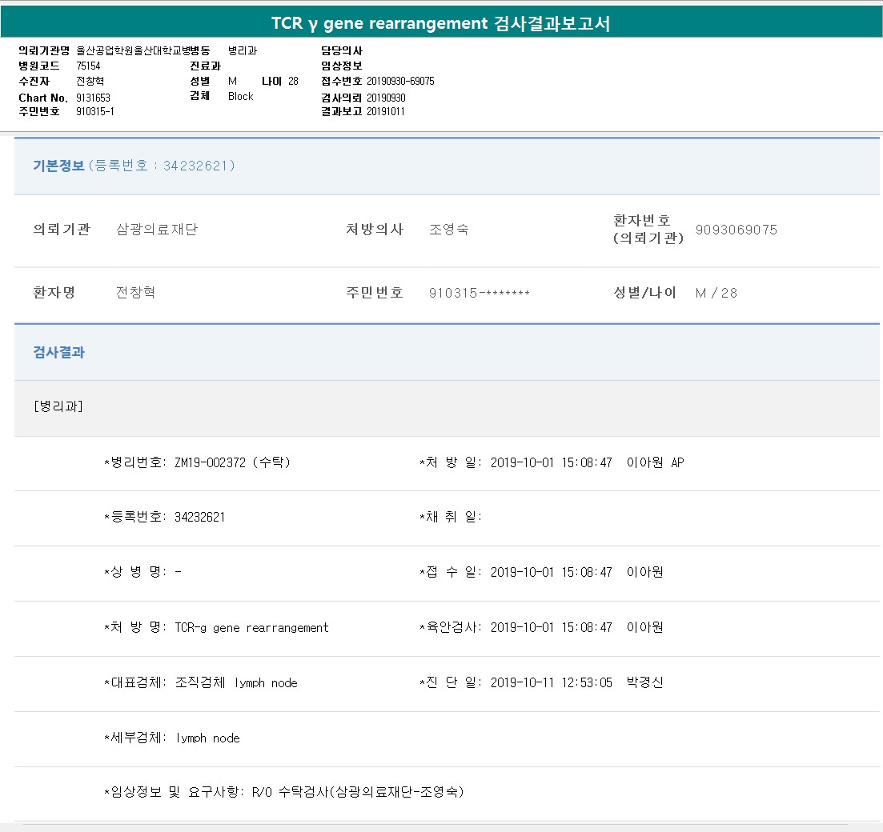Click the 임상정보 및 요구사항 line
The image size is (883, 832).
pyautogui.click(x=284, y=792)
